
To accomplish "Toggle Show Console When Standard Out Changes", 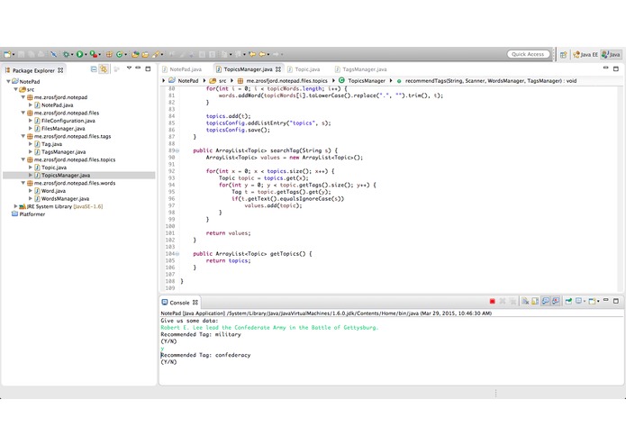I will pyautogui.click(x=545, y=302).
